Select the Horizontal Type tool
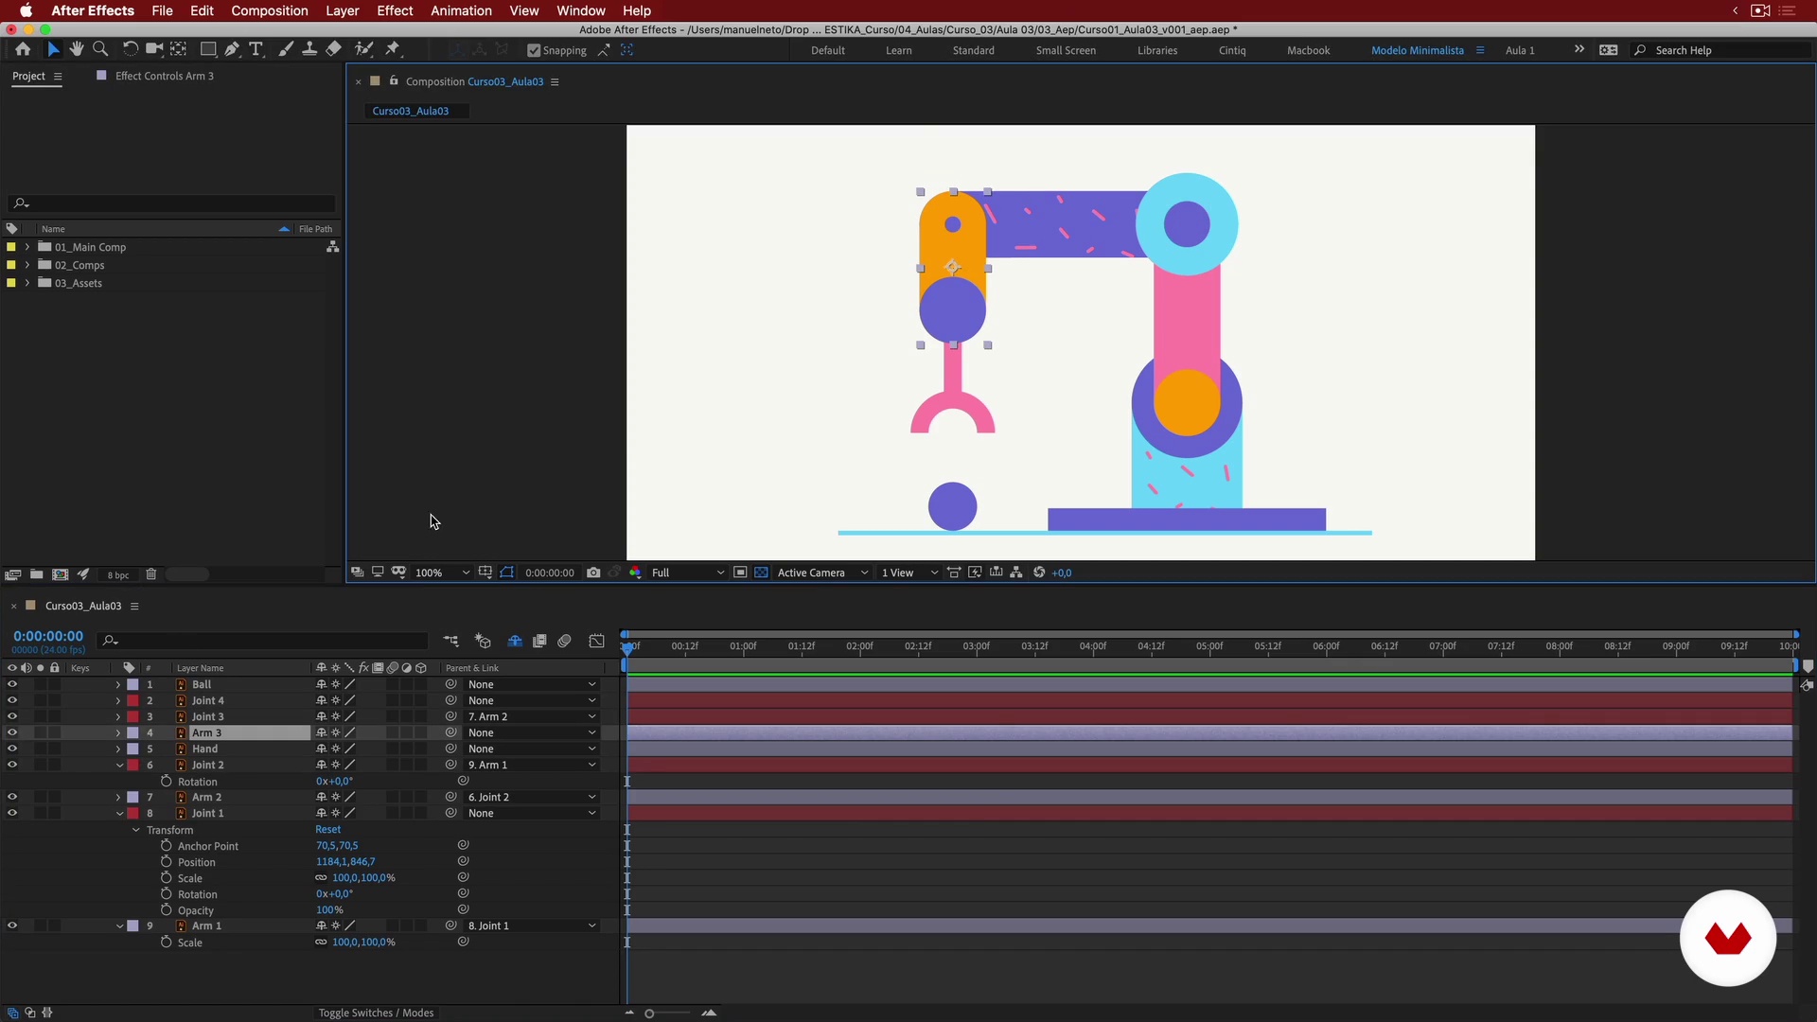1817x1022 pixels. coord(256,49)
